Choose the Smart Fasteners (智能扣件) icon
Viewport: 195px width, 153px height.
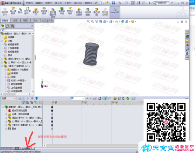pos(36,12)
